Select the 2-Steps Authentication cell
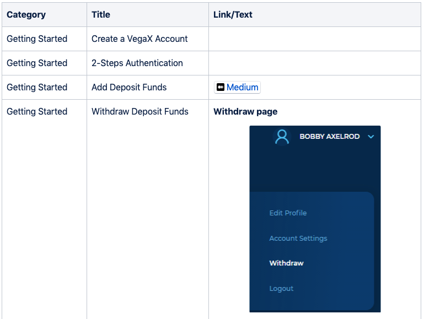424x319 pixels. [148, 63]
